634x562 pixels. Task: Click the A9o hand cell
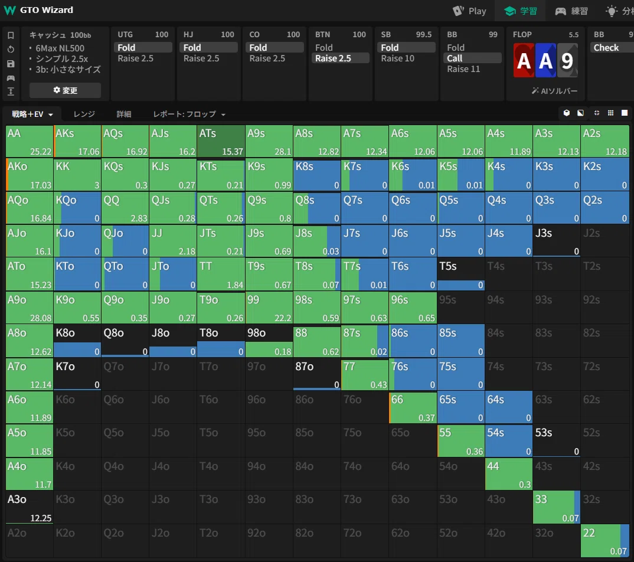tap(30, 308)
